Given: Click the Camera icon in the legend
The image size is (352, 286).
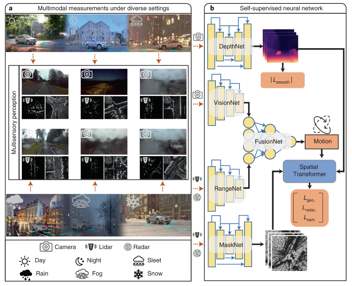Looking at the screenshot, I should pos(46,247).
